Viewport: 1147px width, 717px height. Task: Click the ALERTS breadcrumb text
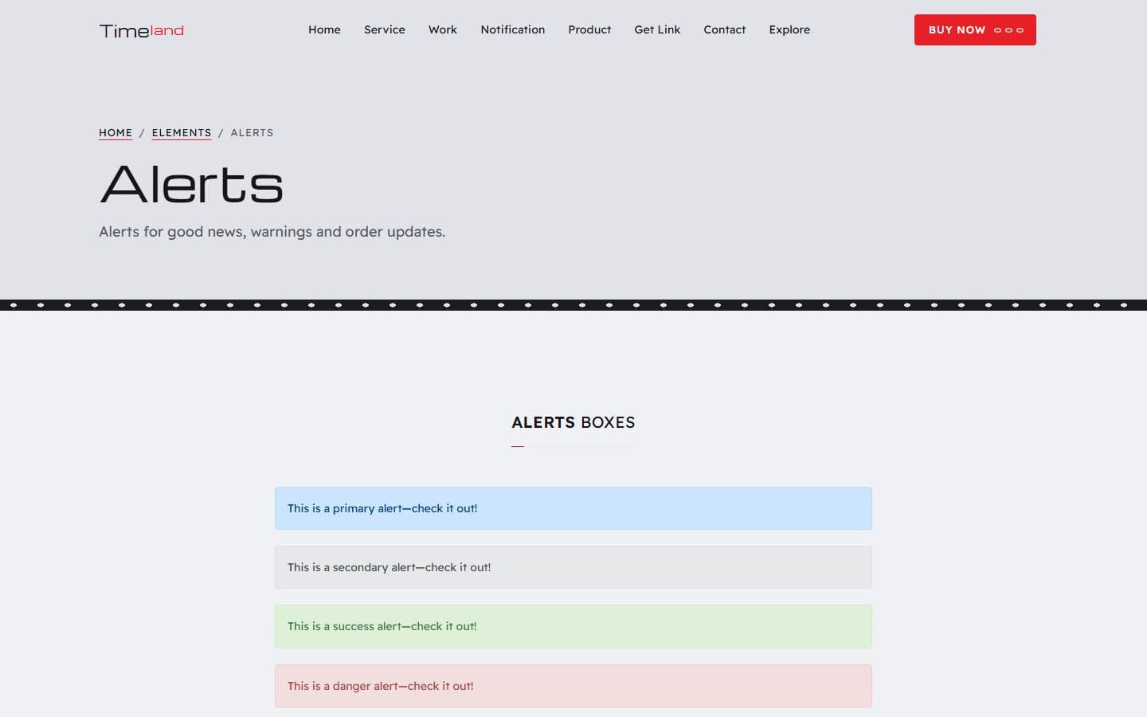point(252,133)
